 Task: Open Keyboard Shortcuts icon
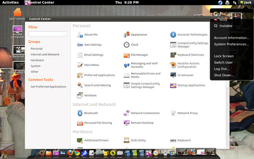tap(173, 55)
